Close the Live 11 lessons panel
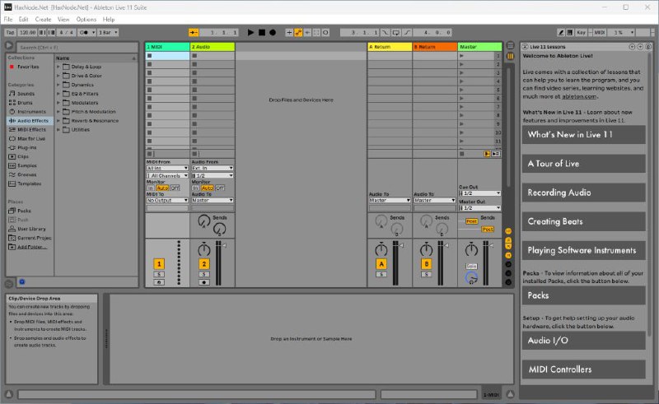The height and width of the screenshot is (404, 659). click(525, 47)
